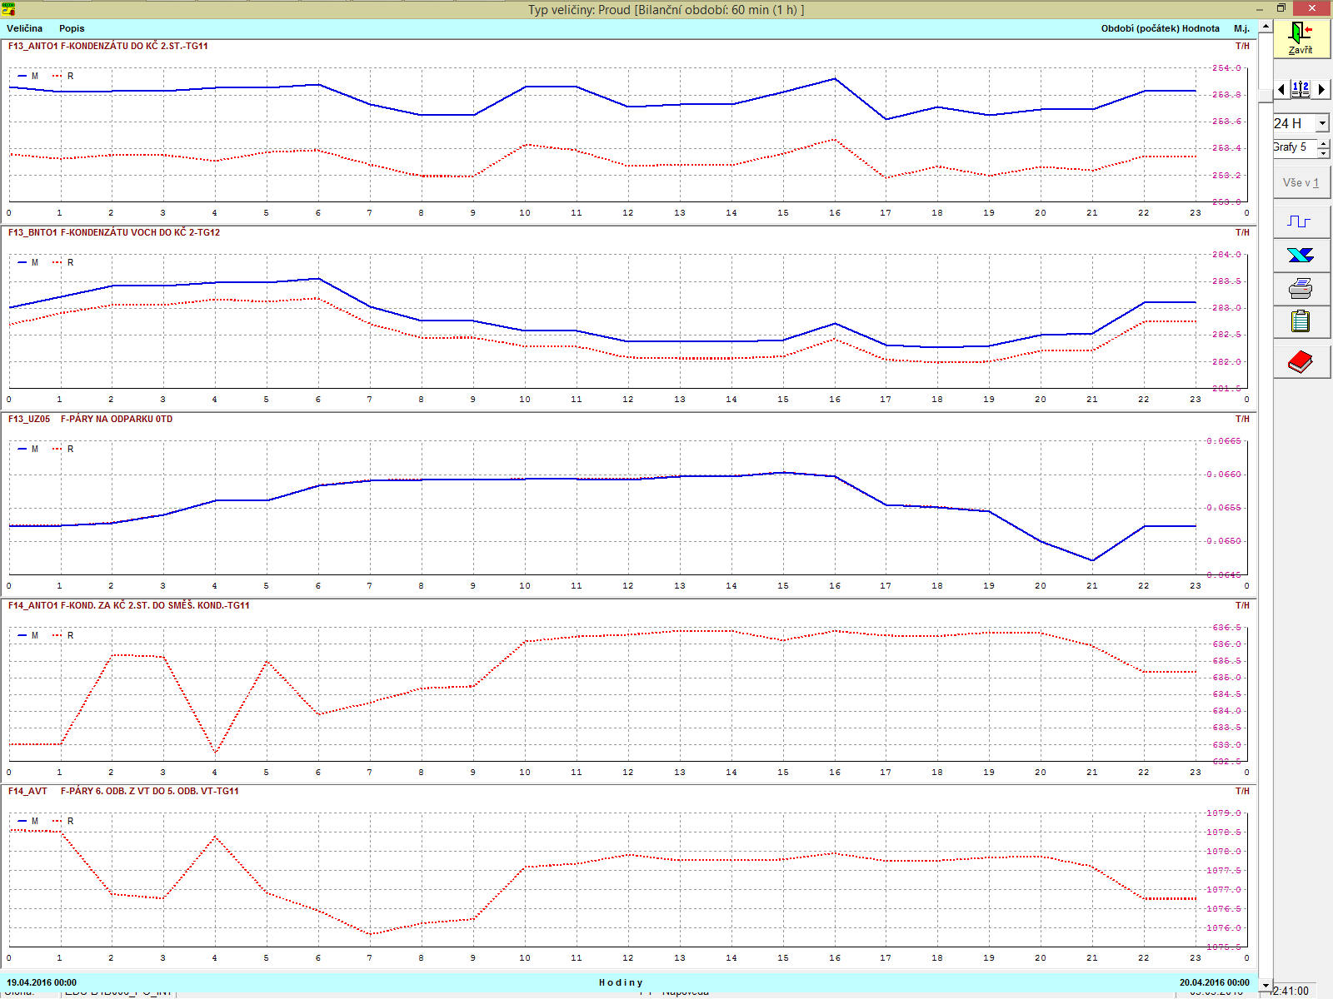
Task: Click the end date 20.04.2016 00:00
Action: click(x=1215, y=982)
